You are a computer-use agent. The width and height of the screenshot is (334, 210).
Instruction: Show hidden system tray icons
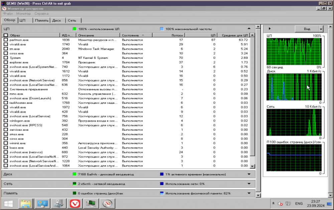point(274,204)
